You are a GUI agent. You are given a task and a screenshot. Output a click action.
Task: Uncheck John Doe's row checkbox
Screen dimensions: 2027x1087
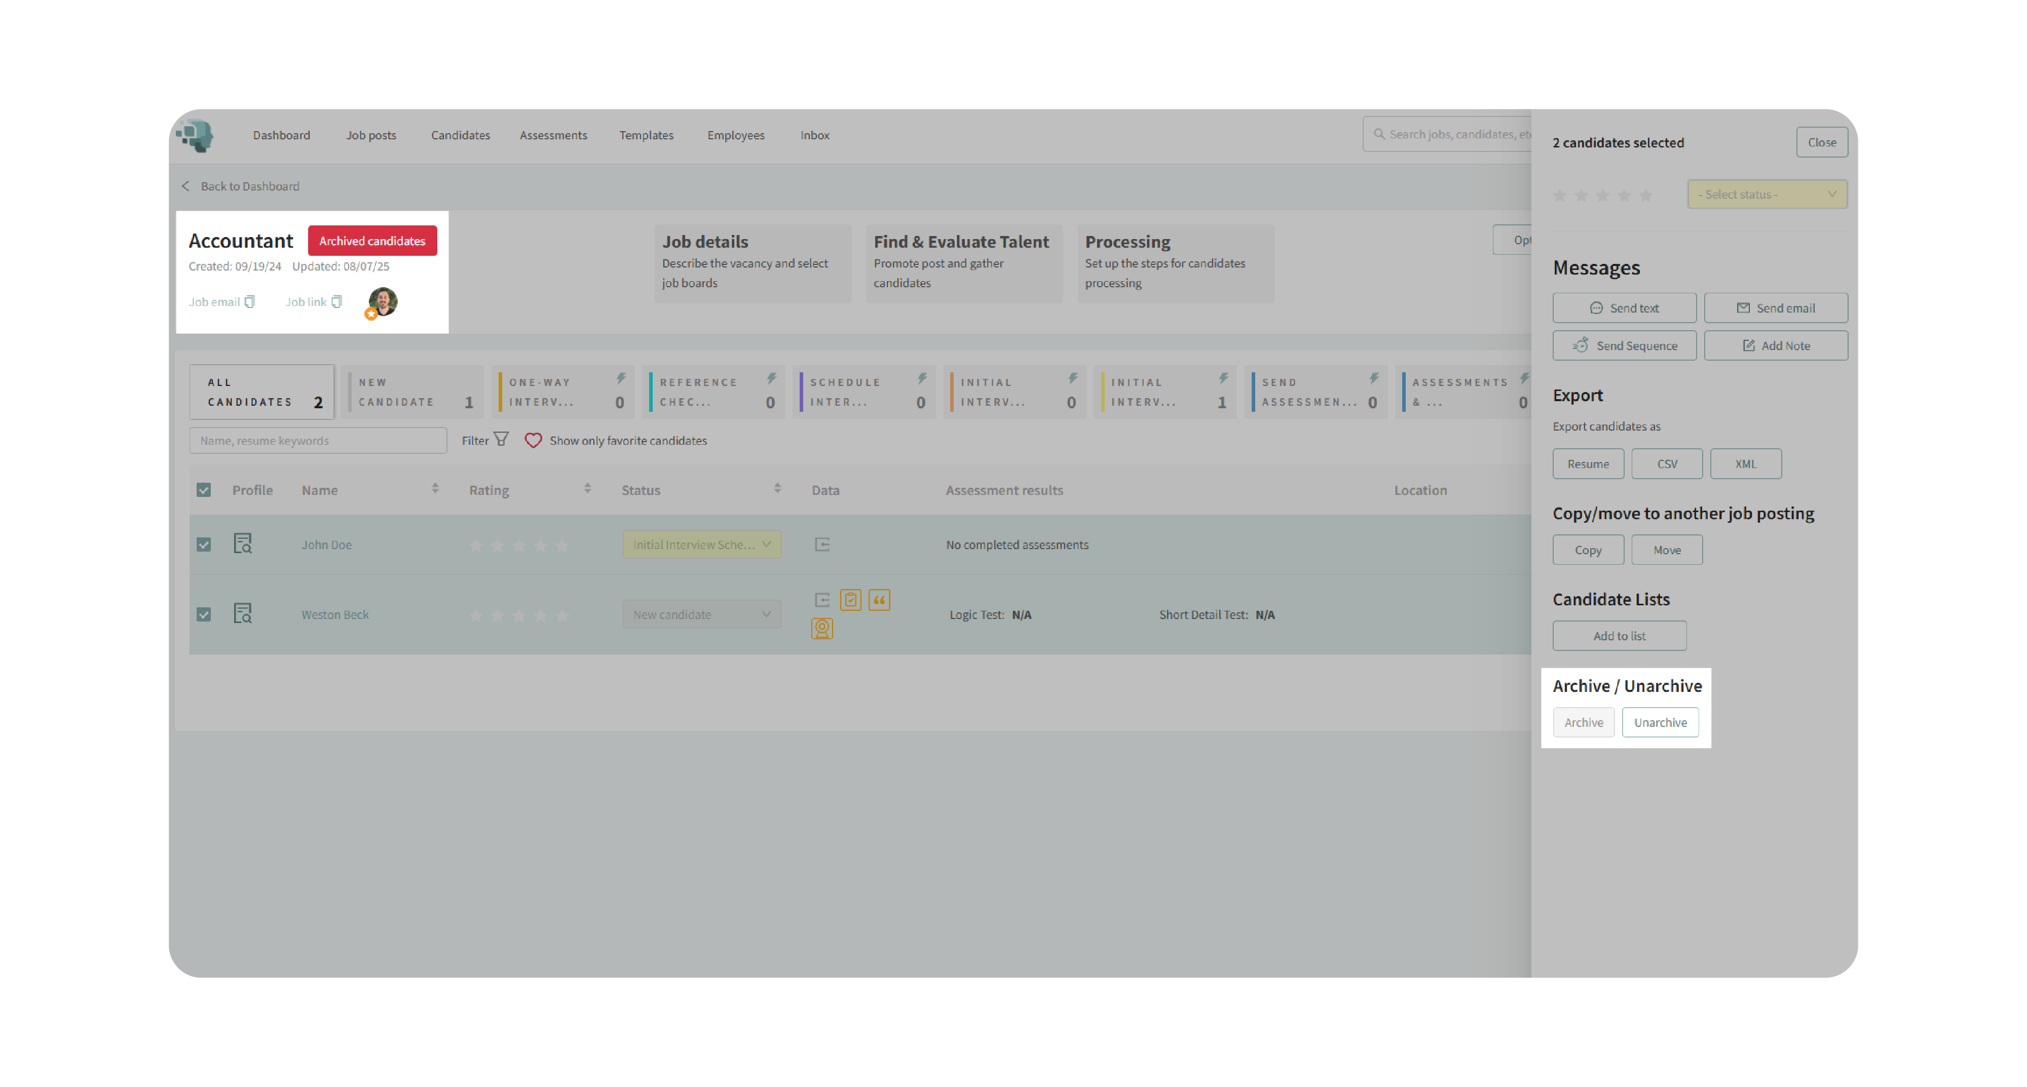[204, 545]
